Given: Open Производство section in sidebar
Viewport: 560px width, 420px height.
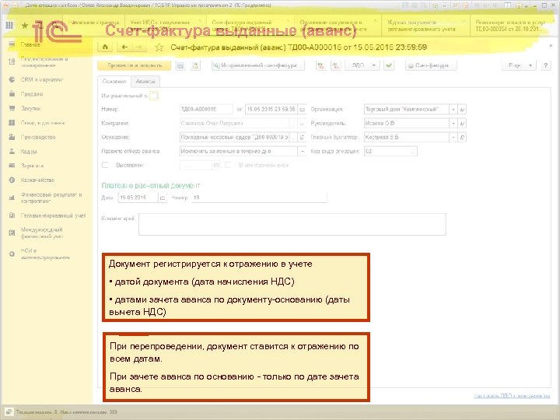Looking at the screenshot, I should (38, 137).
